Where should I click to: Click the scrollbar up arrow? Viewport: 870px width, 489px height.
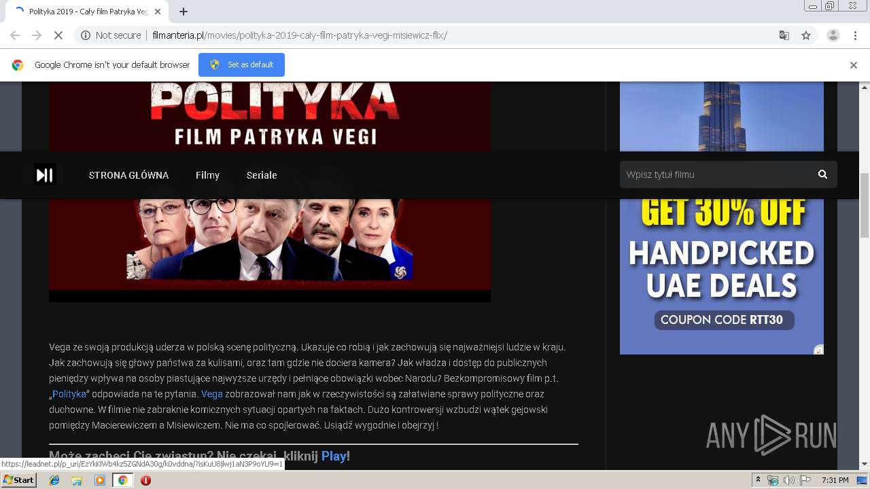[x=865, y=88]
